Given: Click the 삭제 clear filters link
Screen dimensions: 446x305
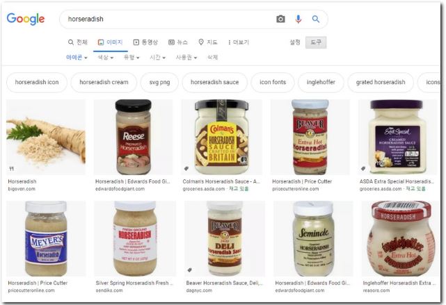Looking at the screenshot, I should (212, 58).
